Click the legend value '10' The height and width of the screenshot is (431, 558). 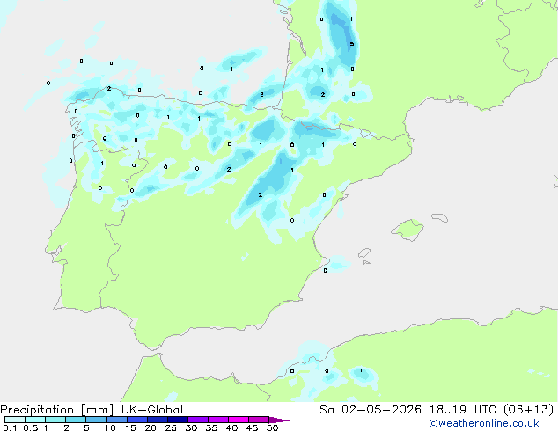click(x=110, y=427)
